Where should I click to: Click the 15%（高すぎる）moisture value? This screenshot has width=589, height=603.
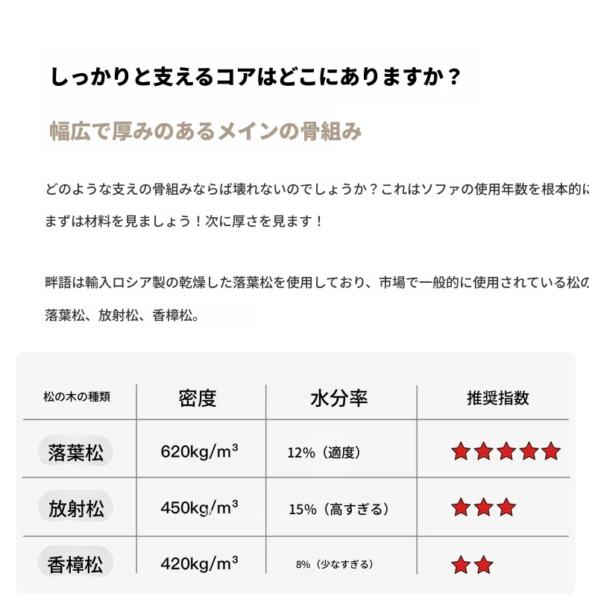pyautogui.click(x=339, y=509)
